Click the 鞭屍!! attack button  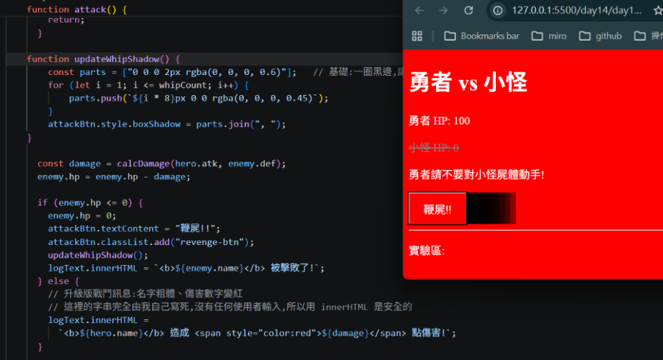[x=437, y=209]
